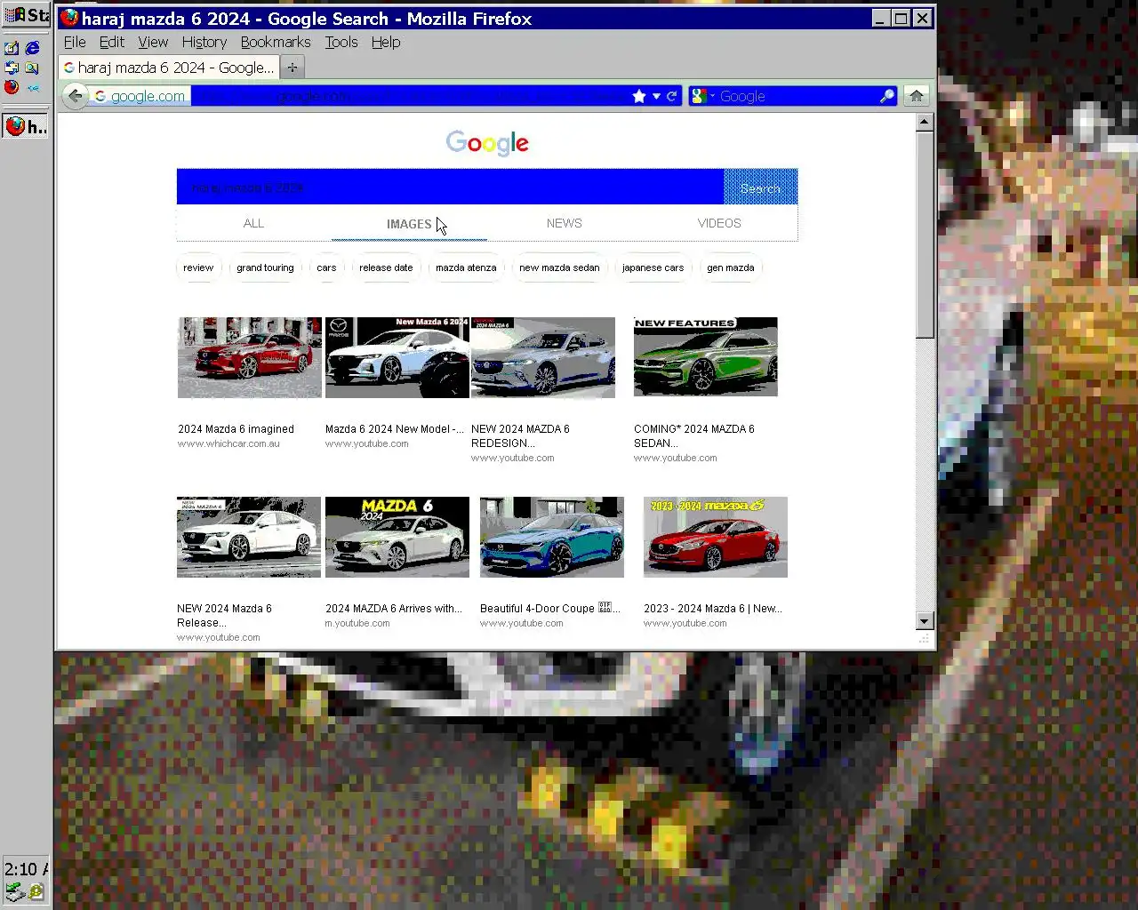This screenshot has width=1138, height=910.
Task: Launch Internet Explorer from quick launch
Action: [x=33, y=48]
